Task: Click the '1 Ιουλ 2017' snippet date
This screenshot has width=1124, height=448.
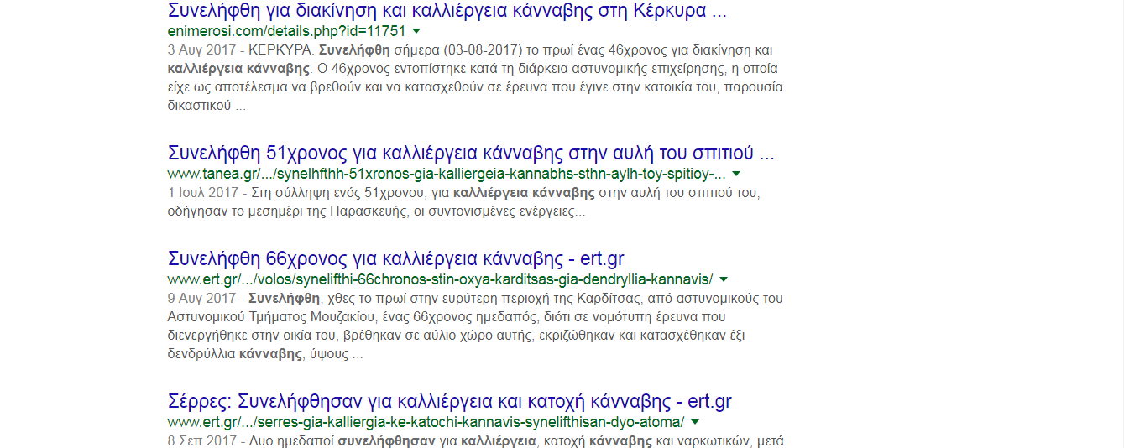Action: (x=203, y=192)
